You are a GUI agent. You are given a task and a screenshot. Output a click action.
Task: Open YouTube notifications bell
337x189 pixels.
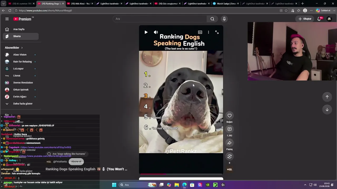tap(319, 19)
